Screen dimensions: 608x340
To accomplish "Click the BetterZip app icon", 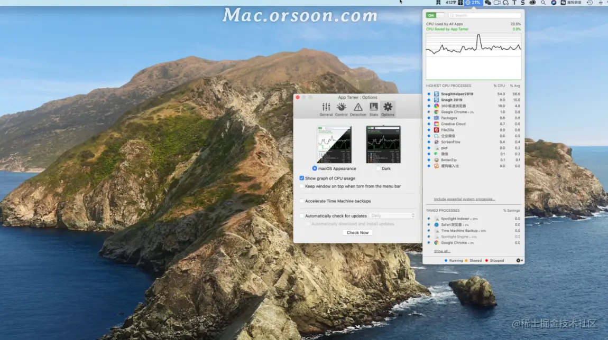I will click(436, 160).
